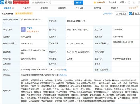Image resolution: width=140 pixels, height=104 pixels.
Task: Select the 基本信息 tab
Action: (9, 8)
